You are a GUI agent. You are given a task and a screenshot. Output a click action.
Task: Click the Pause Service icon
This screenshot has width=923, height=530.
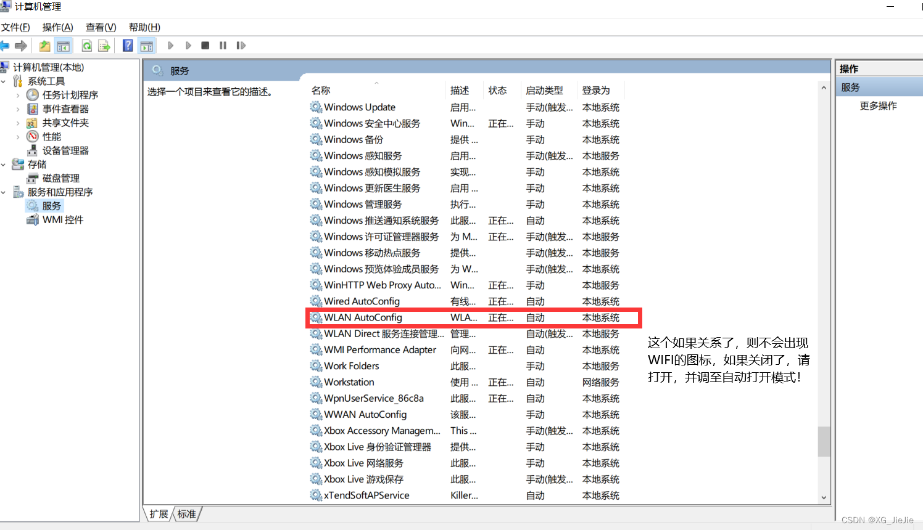[x=223, y=46]
